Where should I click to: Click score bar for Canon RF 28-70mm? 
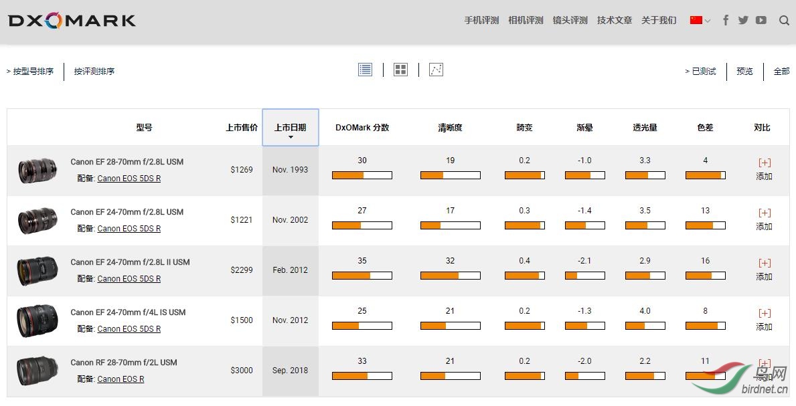click(x=362, y=376)
